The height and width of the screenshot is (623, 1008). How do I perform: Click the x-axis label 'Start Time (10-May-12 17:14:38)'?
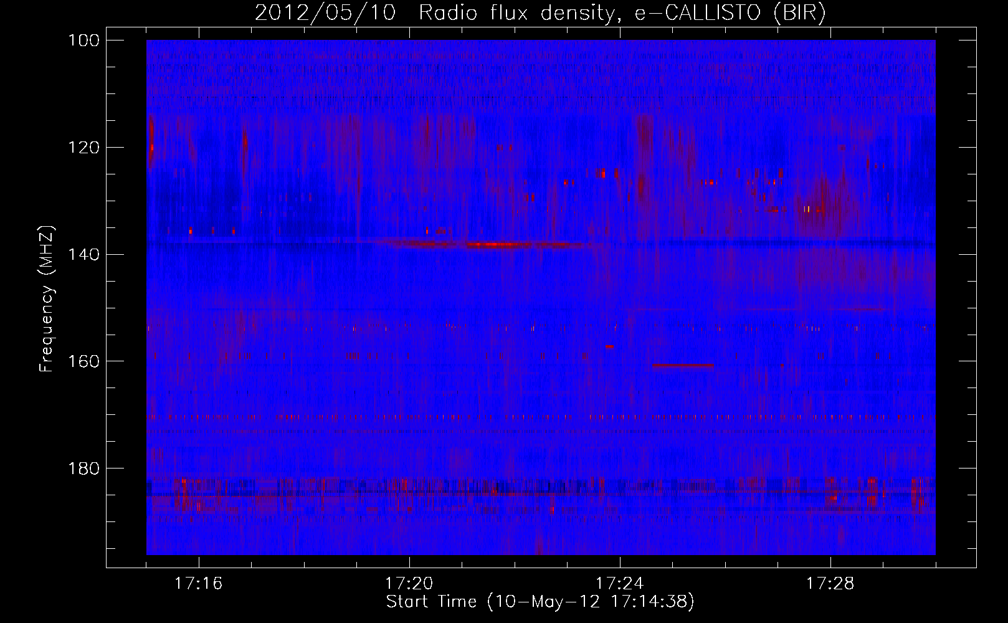click(540, 602)
